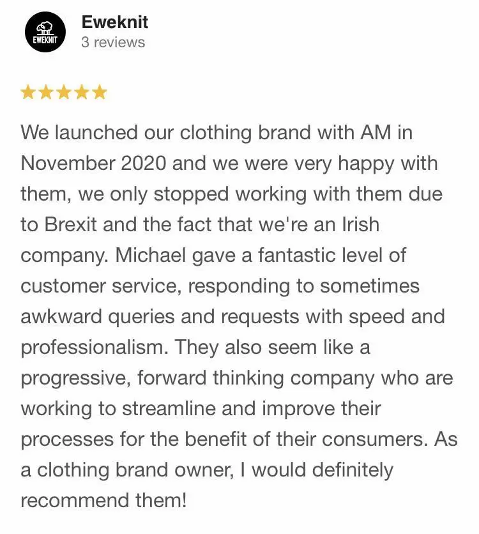The width and height of the screenshot is (479, 534).
Task: Click the word "professionalism" in the review
Action: coord(95,347)
